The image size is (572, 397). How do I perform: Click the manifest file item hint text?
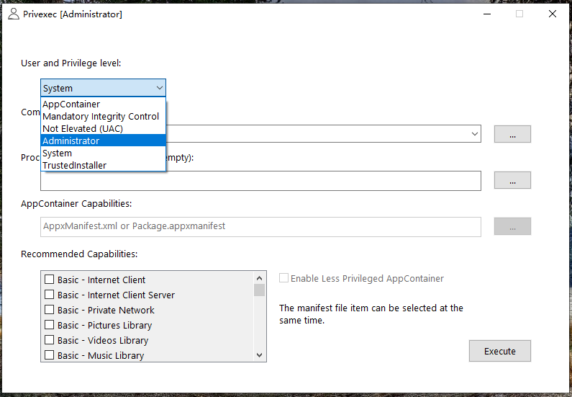pos(371,314)
